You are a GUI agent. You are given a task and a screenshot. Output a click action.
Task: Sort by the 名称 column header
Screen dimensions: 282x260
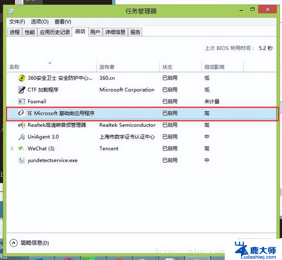pyautogui.click(x=52, y=67)
